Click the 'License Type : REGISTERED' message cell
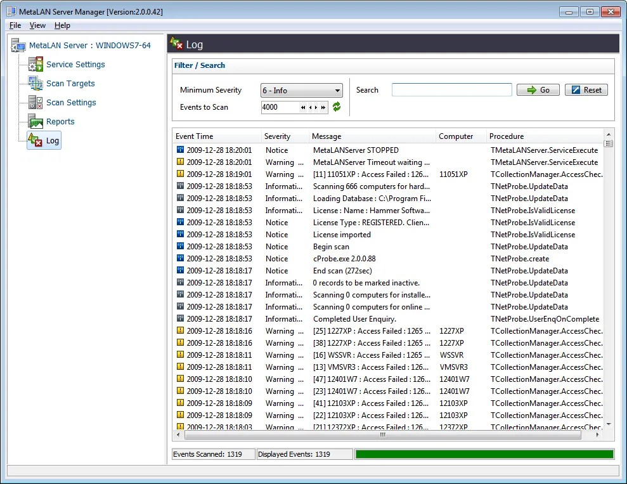Screen dimensions: 627x484 (371, 223)
